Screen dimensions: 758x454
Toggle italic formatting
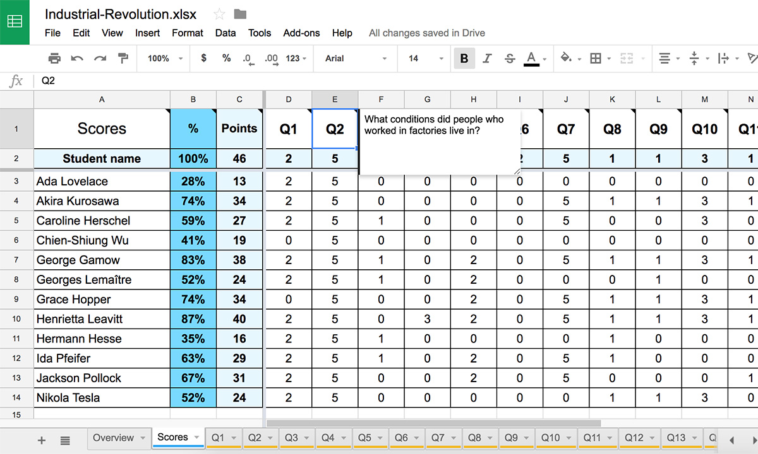487,58
